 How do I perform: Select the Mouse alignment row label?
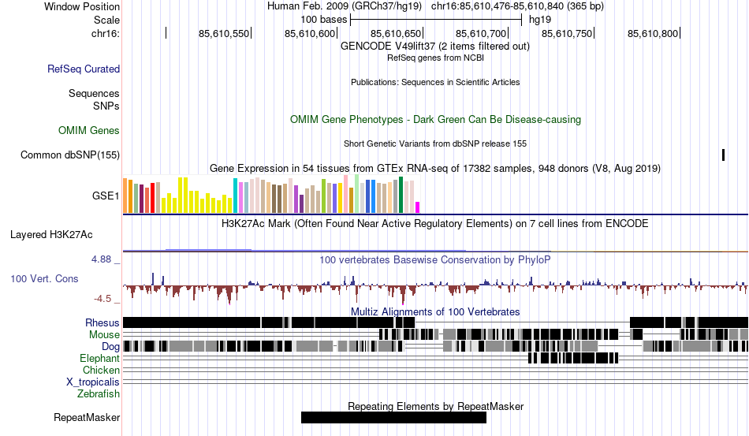[104, 335]
